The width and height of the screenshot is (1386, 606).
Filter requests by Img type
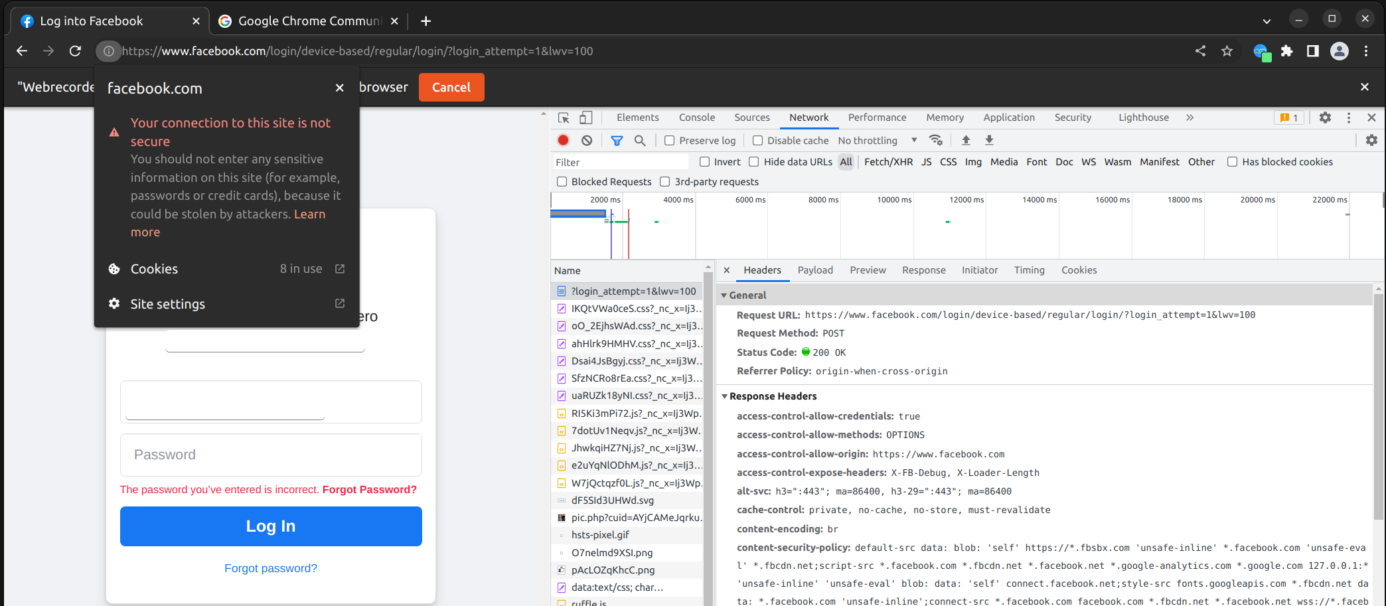[x=973, y=162]
